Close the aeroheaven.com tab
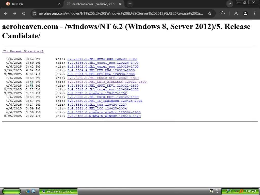 pos(120,4)
